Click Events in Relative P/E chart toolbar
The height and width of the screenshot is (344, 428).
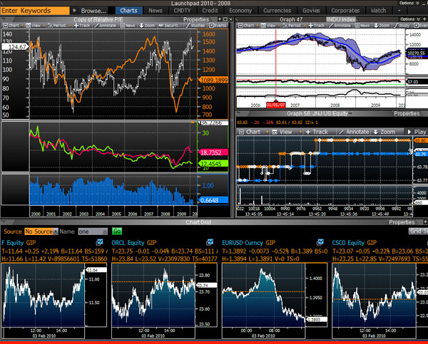[218, 24]
